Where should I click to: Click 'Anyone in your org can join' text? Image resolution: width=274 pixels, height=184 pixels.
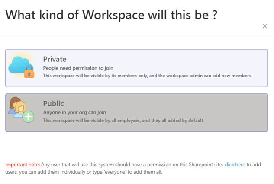[x=74, y=112]
